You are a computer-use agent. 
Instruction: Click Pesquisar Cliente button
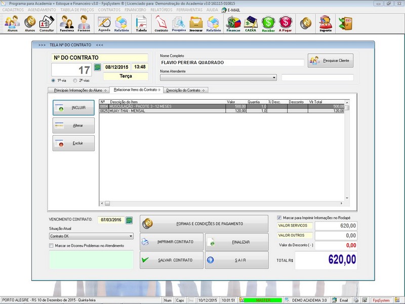point(331,60)
